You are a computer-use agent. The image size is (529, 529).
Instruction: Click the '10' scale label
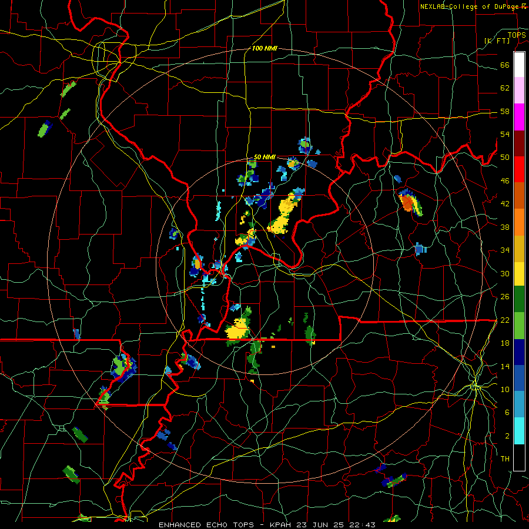[505, 389]
